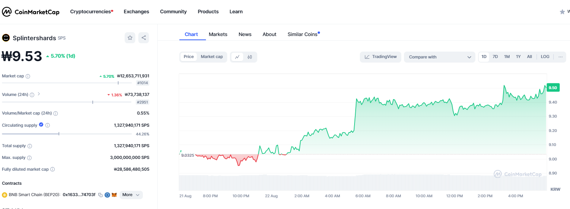The height and width of the screenshot is (209, 570).
Task: Select the circulating supply progress bar
Action: point(67,134)
